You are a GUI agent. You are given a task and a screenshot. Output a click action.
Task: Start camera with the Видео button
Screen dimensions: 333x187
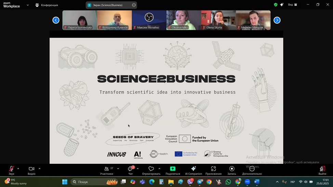(x=31, y=170)
